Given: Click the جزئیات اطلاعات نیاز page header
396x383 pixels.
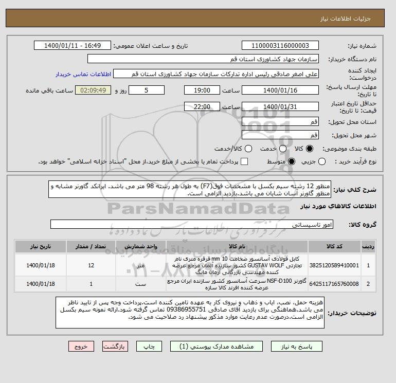Looking at the screenshot, I should click(345, 19).
